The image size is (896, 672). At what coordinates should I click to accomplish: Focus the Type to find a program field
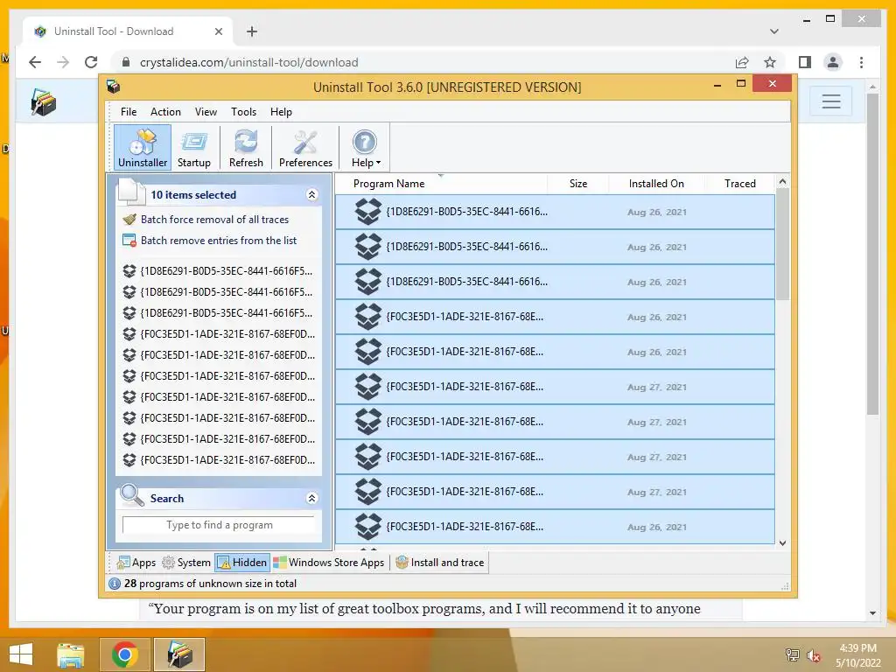(220, 525)
